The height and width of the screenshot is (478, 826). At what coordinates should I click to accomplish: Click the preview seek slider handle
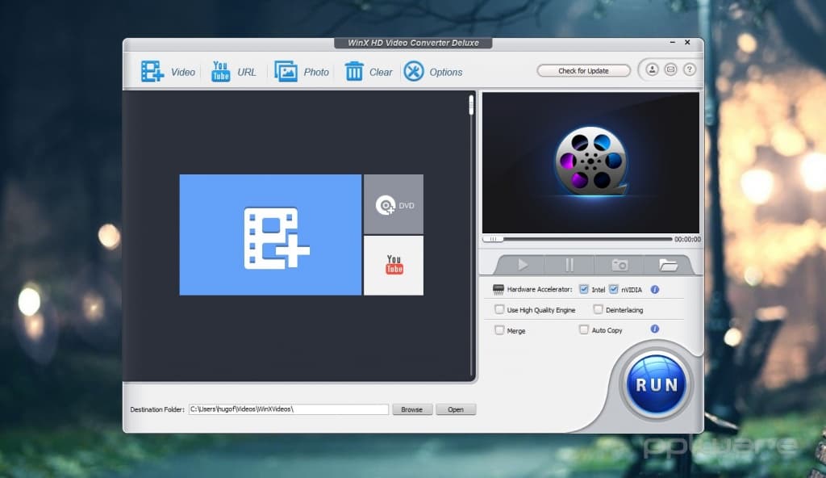(x=493, y=239)
